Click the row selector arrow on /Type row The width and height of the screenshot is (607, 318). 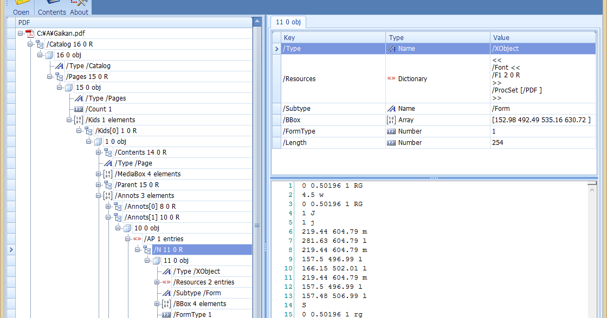click(x=276, y=48)
